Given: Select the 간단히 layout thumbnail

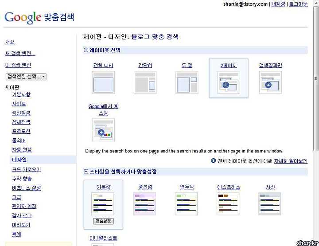Looking at the screenshot, I should [145, 82].
